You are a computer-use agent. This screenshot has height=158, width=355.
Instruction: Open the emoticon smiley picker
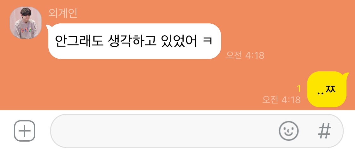coord(288,131)
